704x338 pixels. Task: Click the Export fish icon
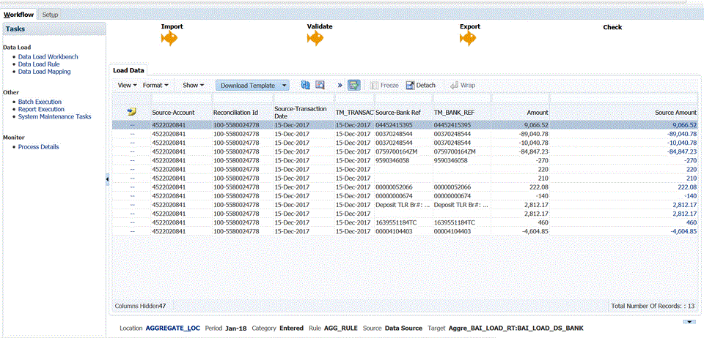(x=469, y=40)
